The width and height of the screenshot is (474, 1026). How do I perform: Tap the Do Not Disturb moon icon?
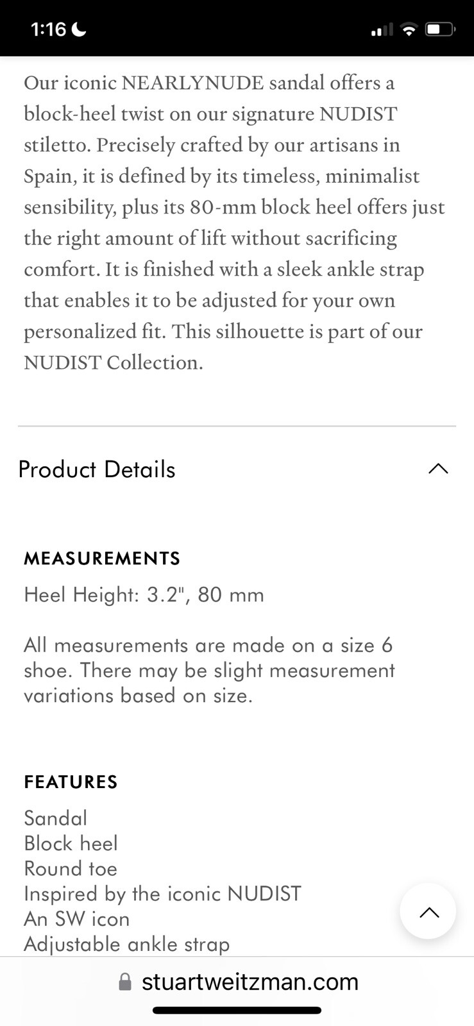pos(80,29)
